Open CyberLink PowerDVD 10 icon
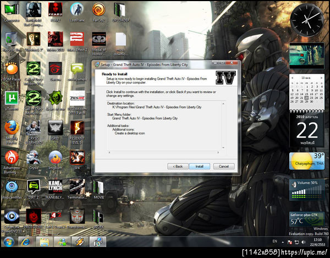330x258 pixels. (x=12, y=221)
